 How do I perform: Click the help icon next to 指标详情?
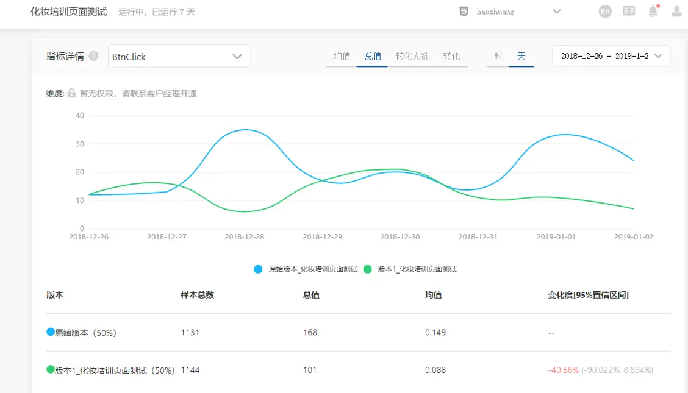click(93, 55)
